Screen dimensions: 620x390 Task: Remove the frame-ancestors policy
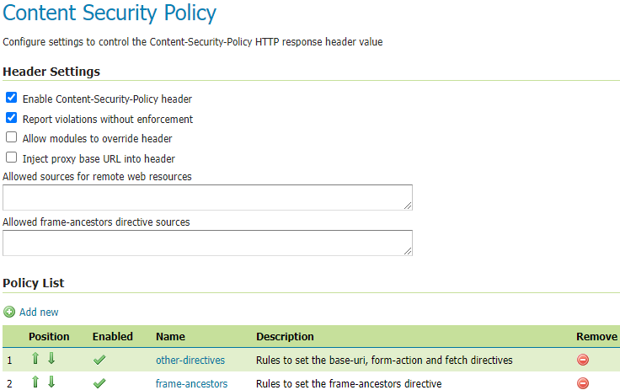[x=583, y=384]
